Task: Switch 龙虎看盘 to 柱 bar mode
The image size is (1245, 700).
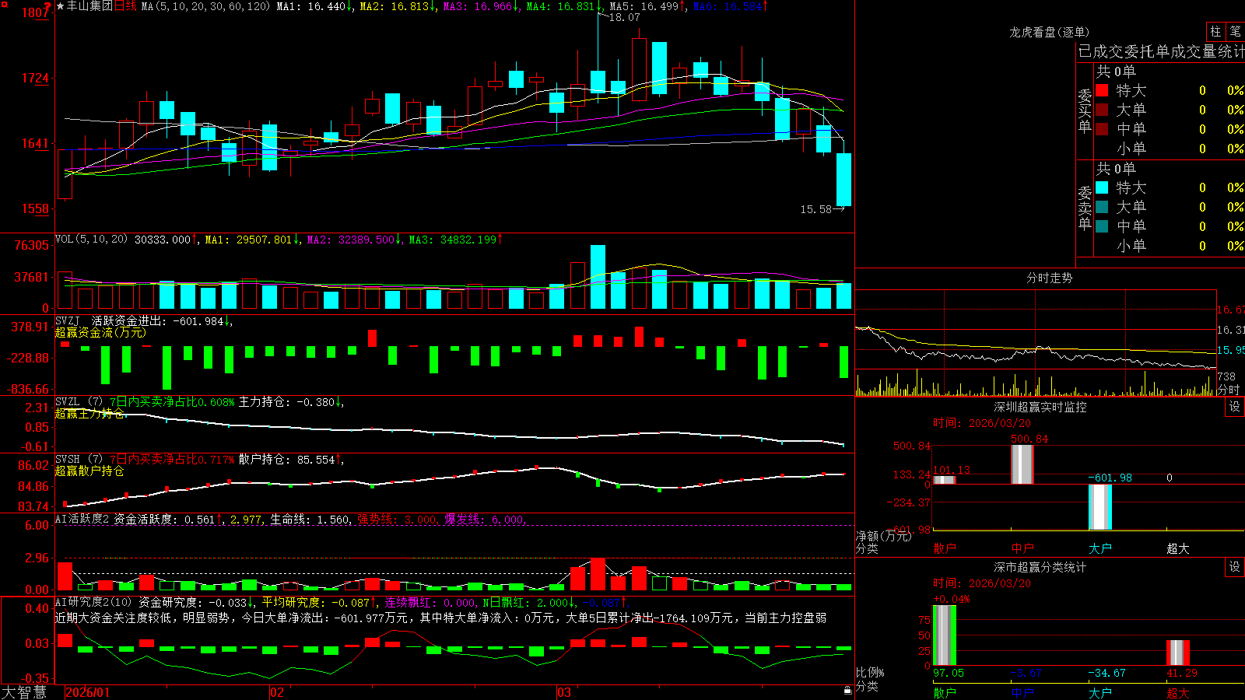Action: point(1215,31)
